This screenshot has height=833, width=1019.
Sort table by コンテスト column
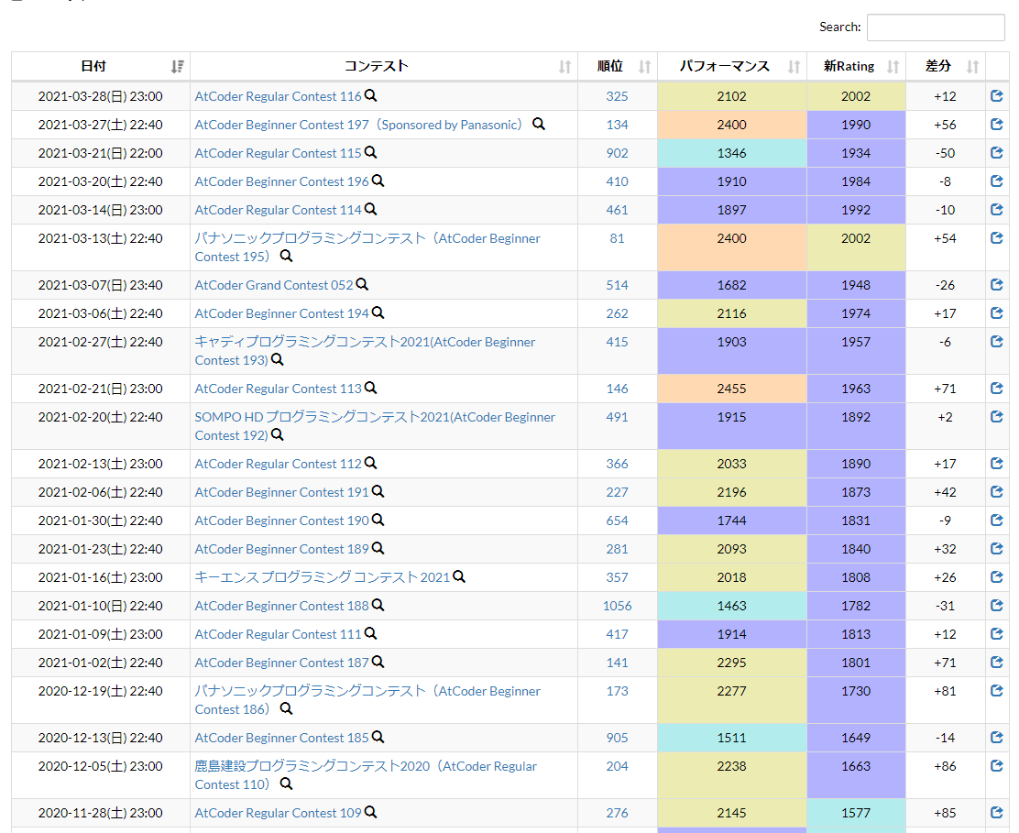(383, 66)
